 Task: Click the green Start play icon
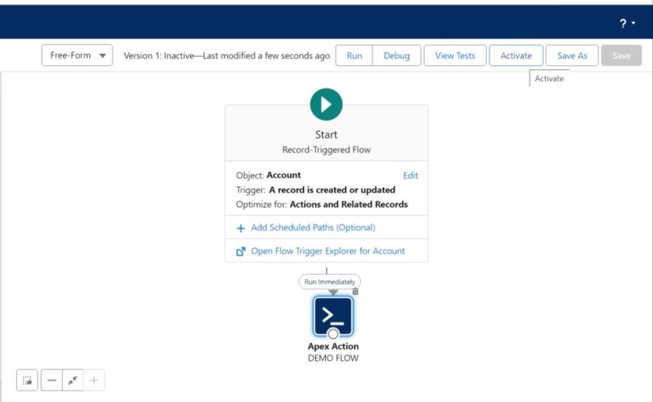click(x=326, y=105)
